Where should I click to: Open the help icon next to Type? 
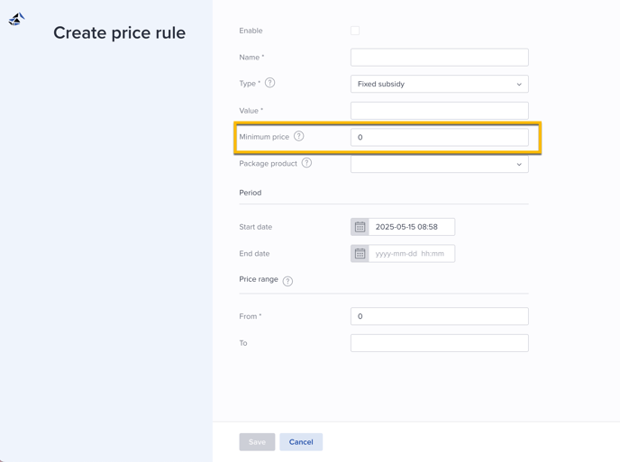coord(269,83)
